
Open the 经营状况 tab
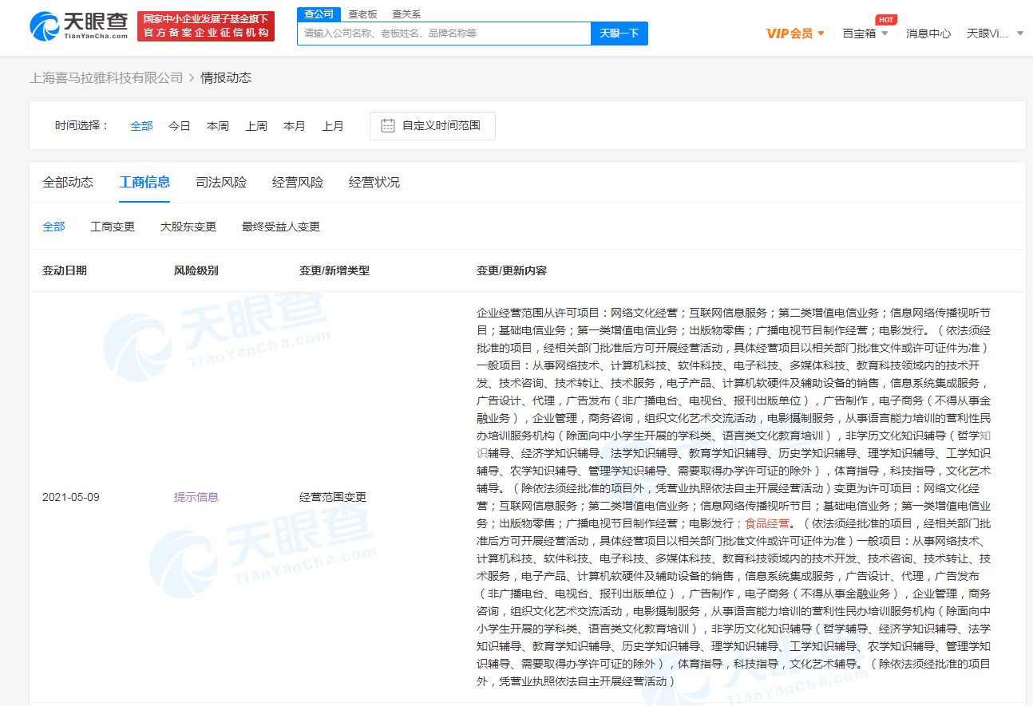point(374,183)
